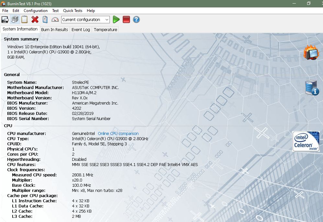Switch to the Temperature tab

pos(106,30)
